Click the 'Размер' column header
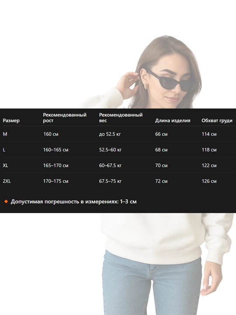236x315 pixels. point(11,121)
